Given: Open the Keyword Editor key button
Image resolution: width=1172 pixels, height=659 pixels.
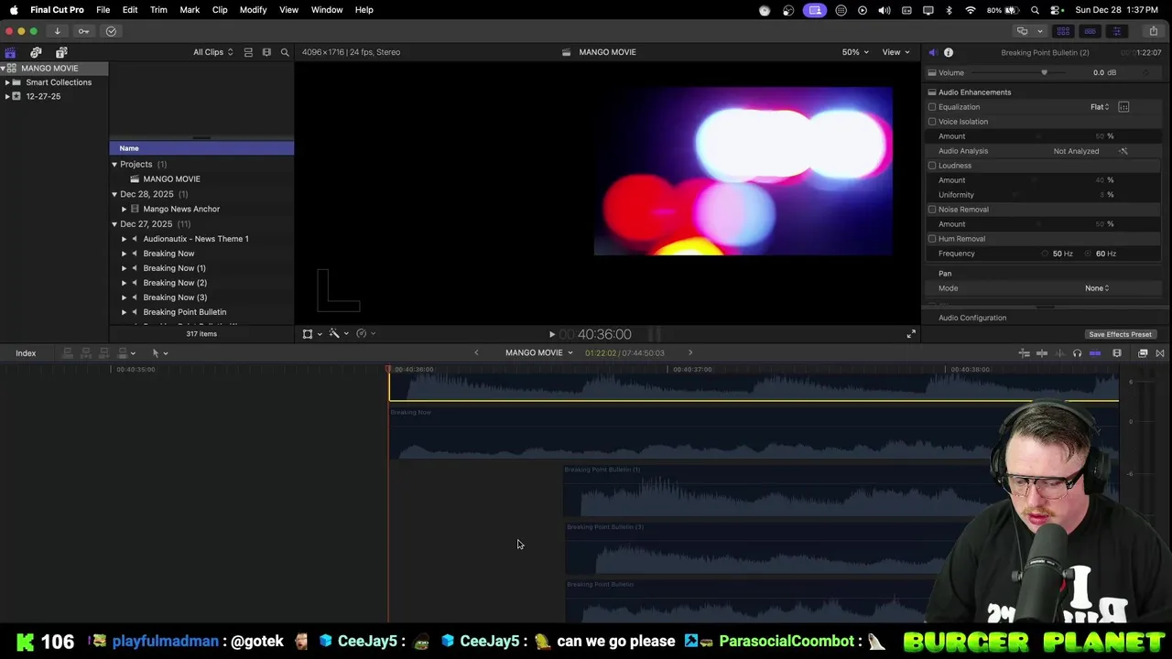Looking at the screenshot, I should tap(84, 31).
